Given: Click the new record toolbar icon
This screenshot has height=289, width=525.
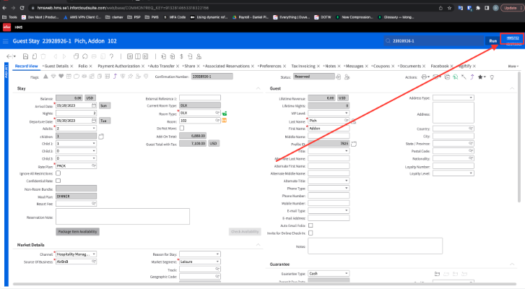Looking at the screenshot, I should [x=34, y=56].
